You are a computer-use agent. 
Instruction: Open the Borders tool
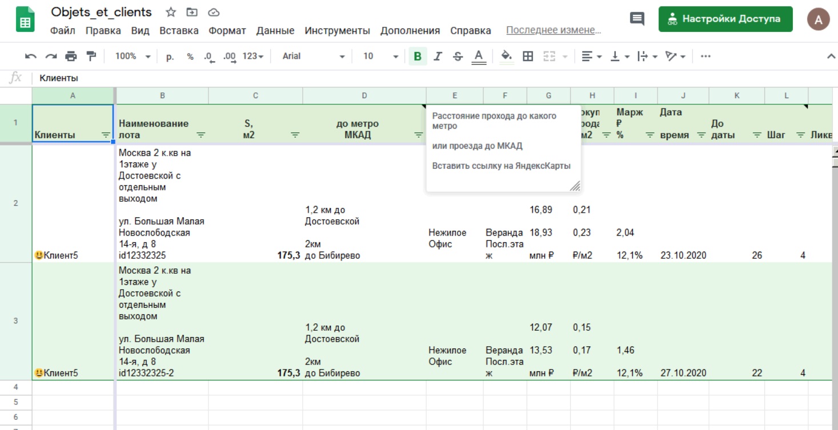coord(528,56)
